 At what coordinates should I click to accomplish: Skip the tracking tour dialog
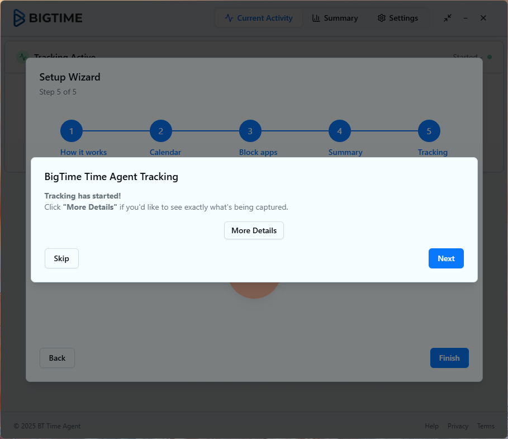click(61, 258)
